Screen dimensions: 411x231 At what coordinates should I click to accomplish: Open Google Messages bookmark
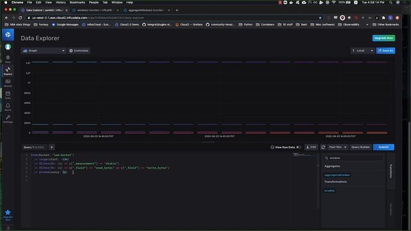[x=65, y=24]
